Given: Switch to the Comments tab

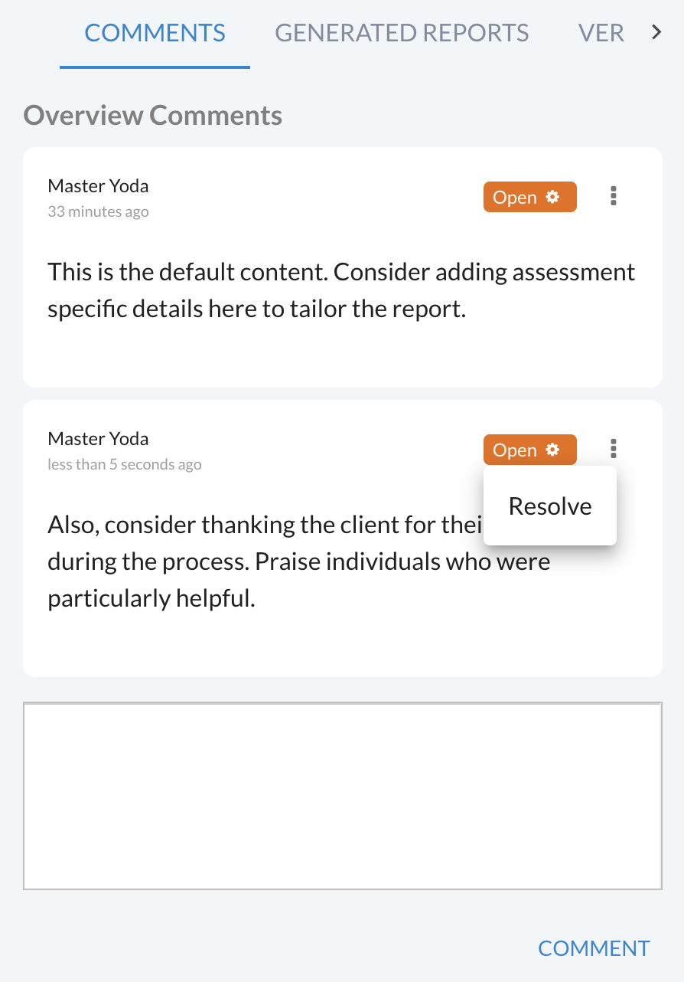Looking at the screenshot, I should 155,33.
